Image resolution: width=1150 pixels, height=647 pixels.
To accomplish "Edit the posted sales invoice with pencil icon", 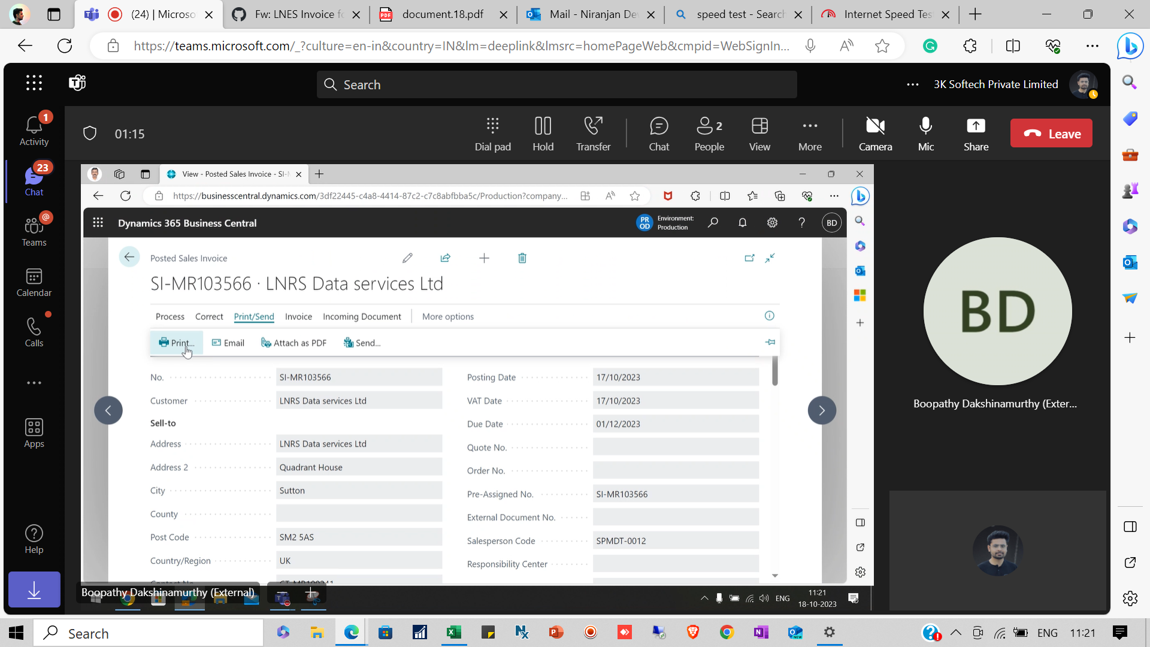I will tap(408, 258).
